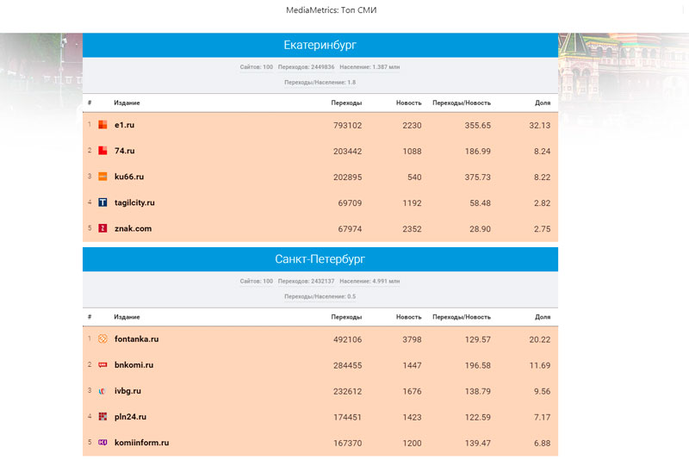
Task: Sort Санкт-Петербург table by Переходы/Новость column
Action: pos(462,317)
